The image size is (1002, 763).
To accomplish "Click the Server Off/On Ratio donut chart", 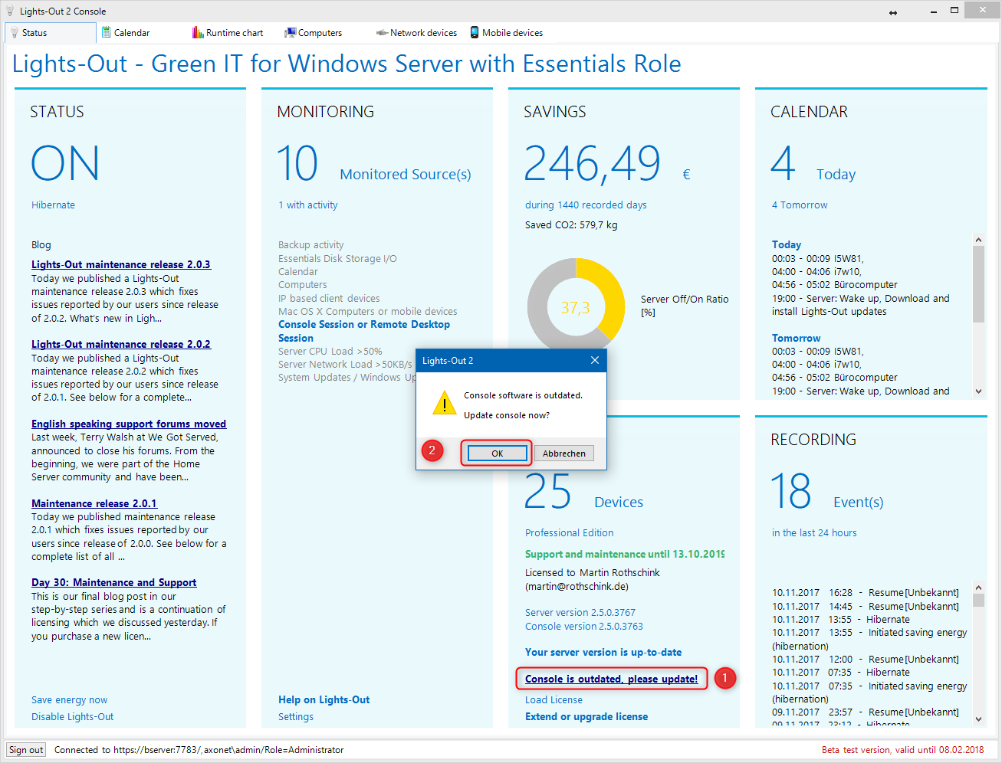I will pos(576,307).
